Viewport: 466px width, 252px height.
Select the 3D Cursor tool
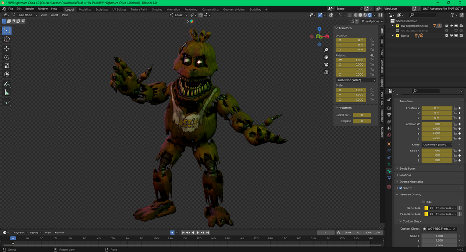6,39
